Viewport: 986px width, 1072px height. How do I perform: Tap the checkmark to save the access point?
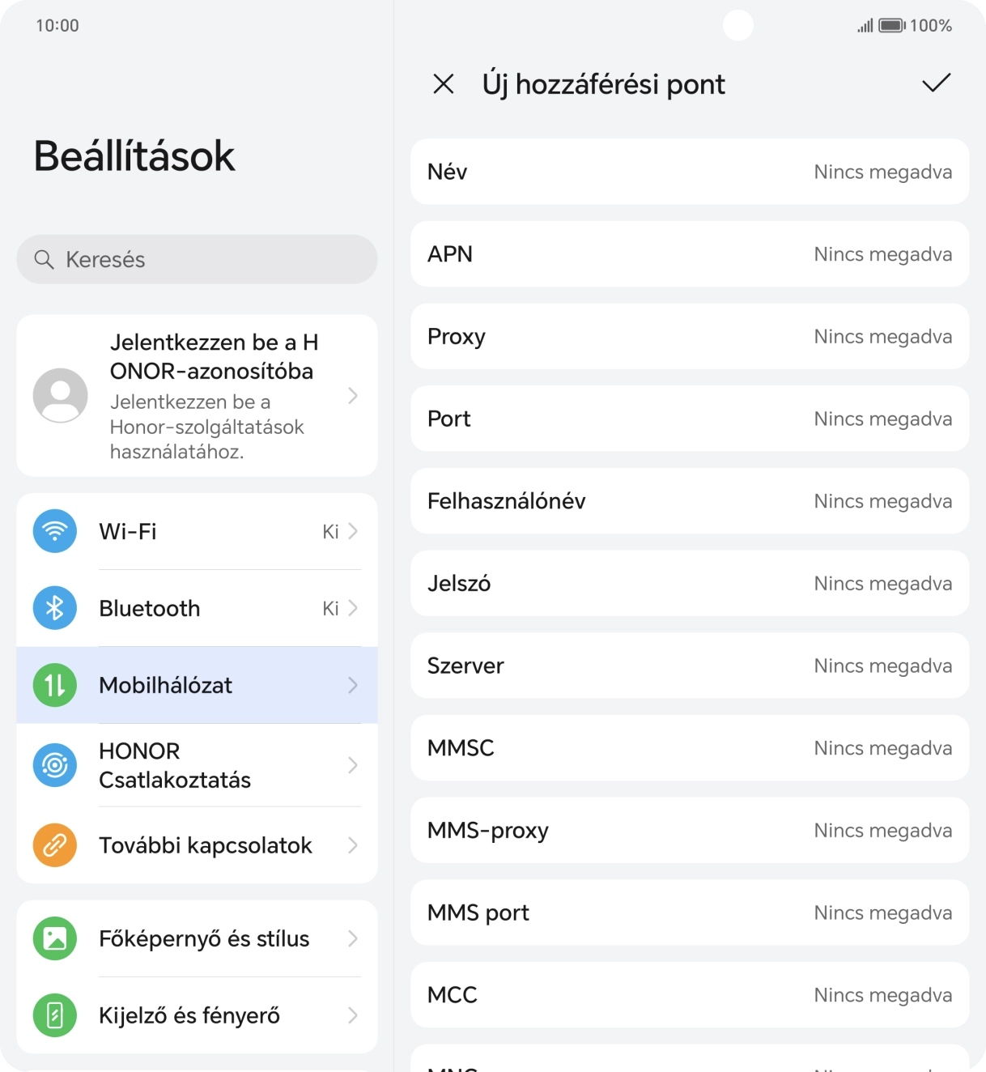pyautogui.click(x=936, y=83)
